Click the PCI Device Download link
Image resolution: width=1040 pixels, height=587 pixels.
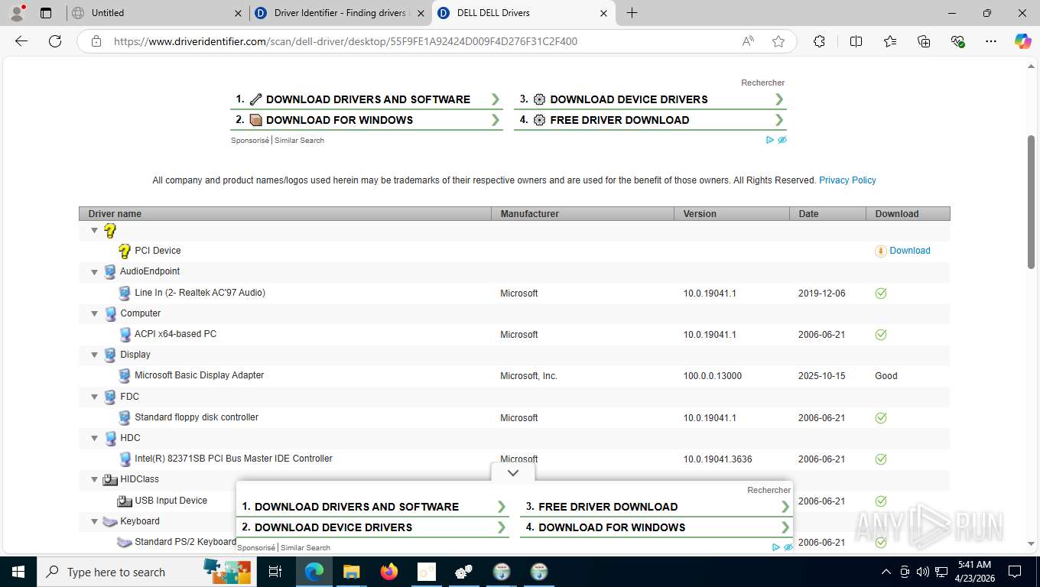pos(910,251)
